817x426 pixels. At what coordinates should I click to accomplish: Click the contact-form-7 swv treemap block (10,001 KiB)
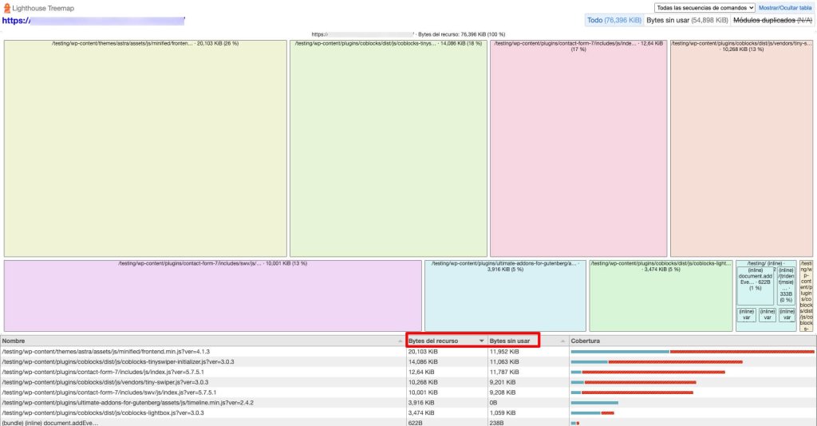tap(212, 296)
